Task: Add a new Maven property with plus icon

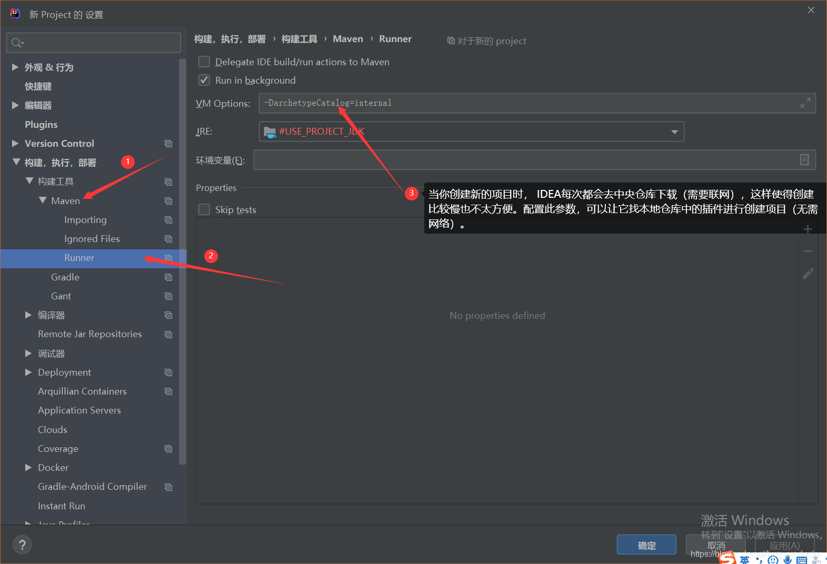Action: pos(808,229)
